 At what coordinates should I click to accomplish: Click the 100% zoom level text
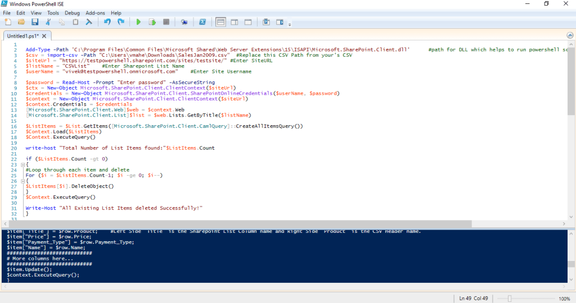[x=564, y=299]
